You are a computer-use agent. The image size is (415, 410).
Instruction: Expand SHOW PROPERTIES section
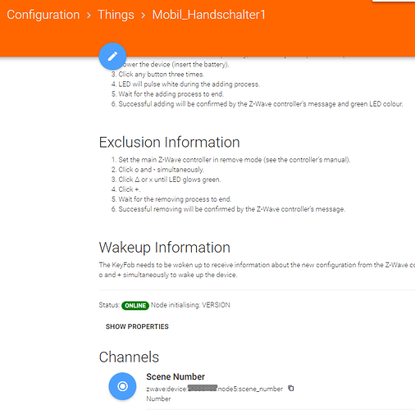137,326
